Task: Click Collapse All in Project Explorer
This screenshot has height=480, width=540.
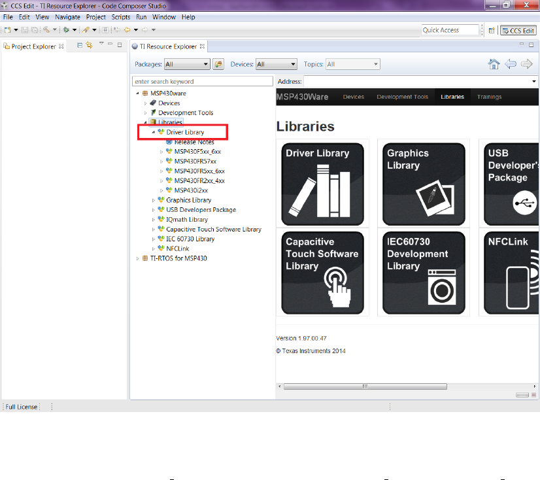Action: click(x=80, y=45)
